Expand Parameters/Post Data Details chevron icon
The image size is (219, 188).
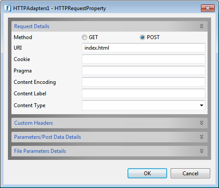tap(201, 137)
